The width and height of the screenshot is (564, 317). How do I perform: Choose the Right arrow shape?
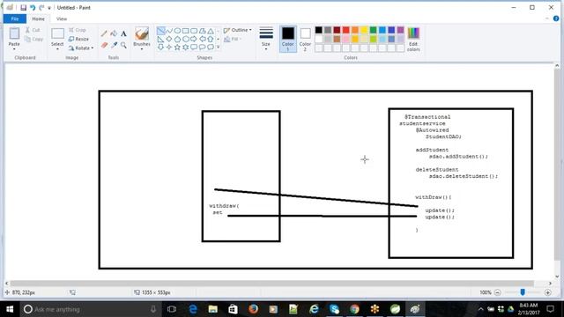[x=194, y=39]
